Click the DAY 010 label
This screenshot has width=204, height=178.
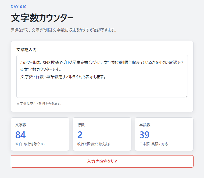pyautogui.click(x=19, y=7)
